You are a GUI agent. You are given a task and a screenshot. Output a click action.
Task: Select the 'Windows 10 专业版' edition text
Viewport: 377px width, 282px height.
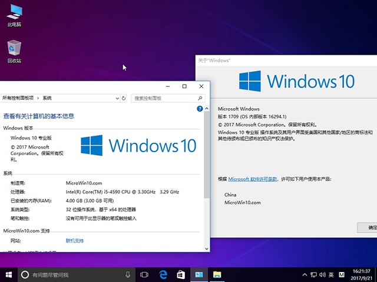click(31, 138)
